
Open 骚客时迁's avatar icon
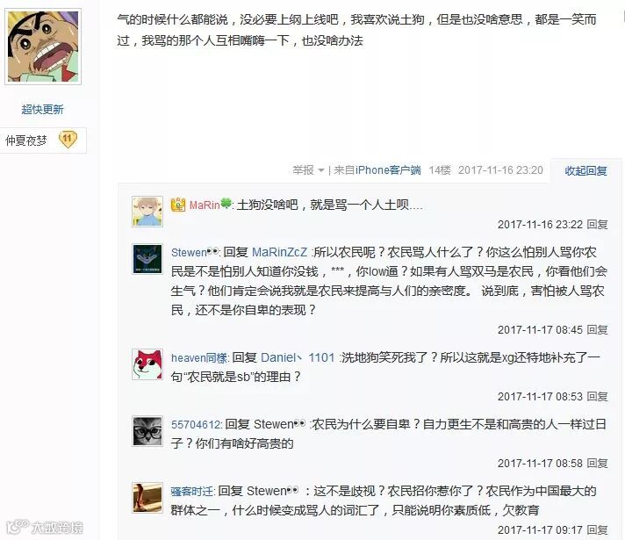tap(147, 498)
